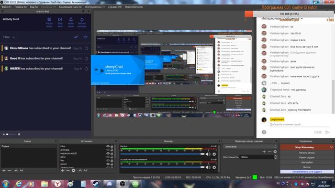Open playback device audio settings gear

pos(214,167)
